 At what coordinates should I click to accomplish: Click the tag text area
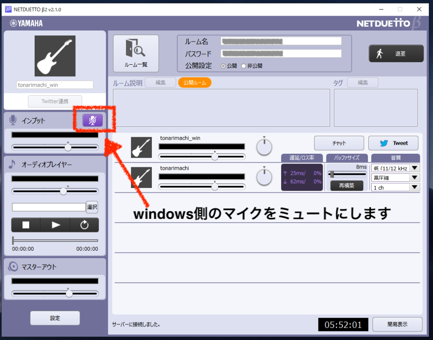(x=376, y=108)
